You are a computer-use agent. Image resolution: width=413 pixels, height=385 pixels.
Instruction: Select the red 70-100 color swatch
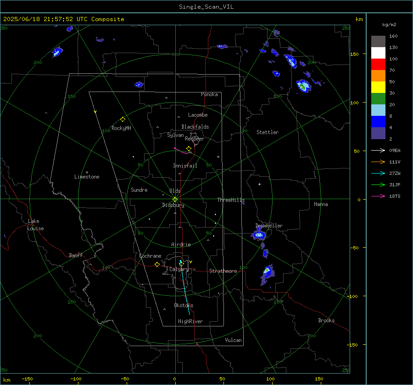(x=378, y=65)
